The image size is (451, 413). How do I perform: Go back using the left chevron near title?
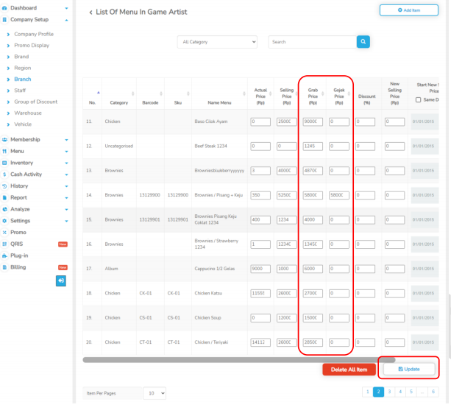[90, 13]
